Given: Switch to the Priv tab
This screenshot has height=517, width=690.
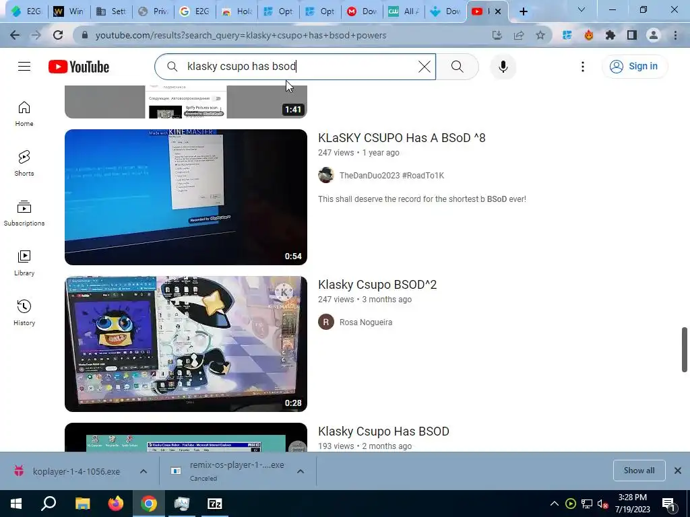Looking at the screenshot, I should pyautogui.click(x=153, y=11).
